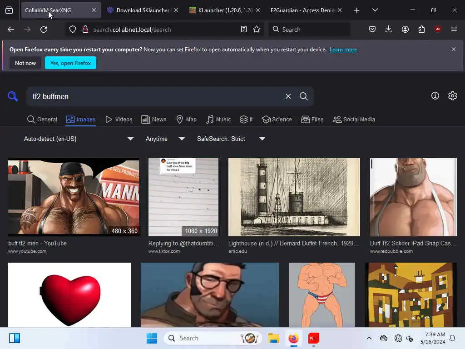The height and width of the screenshot is (349, 465).
Task: Select the Images search category
Action: [81, 120]
